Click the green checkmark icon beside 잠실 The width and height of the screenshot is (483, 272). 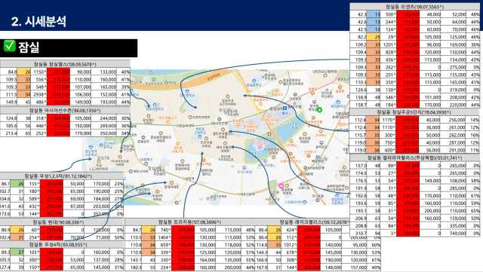tap(9, 46)
